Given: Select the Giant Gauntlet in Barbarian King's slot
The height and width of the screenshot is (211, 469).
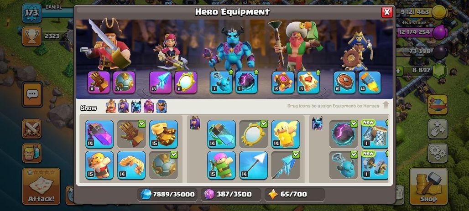Looking at the screenshot, I should [x=99, y=82].
